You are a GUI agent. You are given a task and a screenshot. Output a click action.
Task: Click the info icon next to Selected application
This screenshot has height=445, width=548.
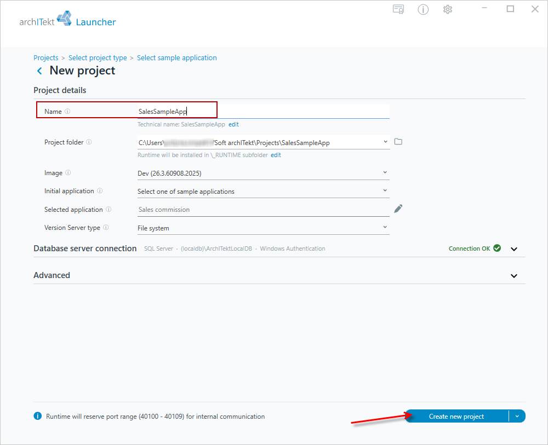109,210
